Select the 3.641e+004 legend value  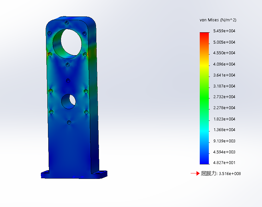click(x=224, y=75)
